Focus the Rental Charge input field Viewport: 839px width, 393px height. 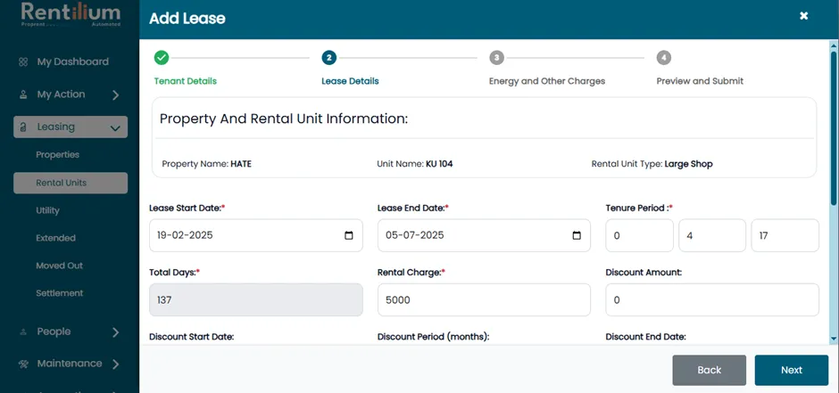pos(484,300)
